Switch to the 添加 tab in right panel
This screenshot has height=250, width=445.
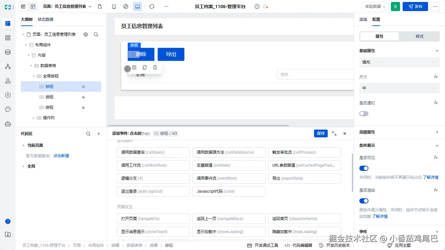pos(363,20)
